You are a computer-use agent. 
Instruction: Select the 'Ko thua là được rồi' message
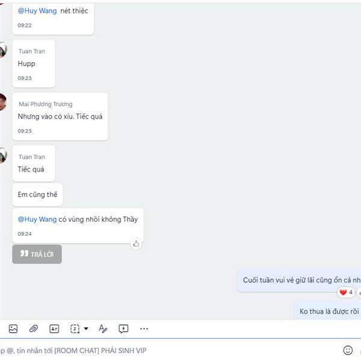[x=329, y=311]
